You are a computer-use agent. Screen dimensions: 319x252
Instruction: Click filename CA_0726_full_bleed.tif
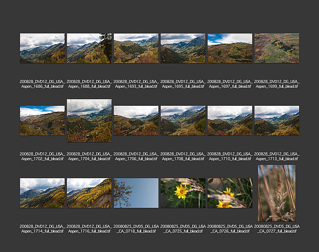coord(230,229)
